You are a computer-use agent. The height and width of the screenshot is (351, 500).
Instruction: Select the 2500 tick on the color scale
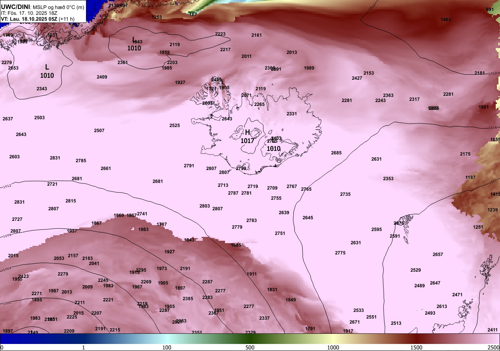[494, 347]
